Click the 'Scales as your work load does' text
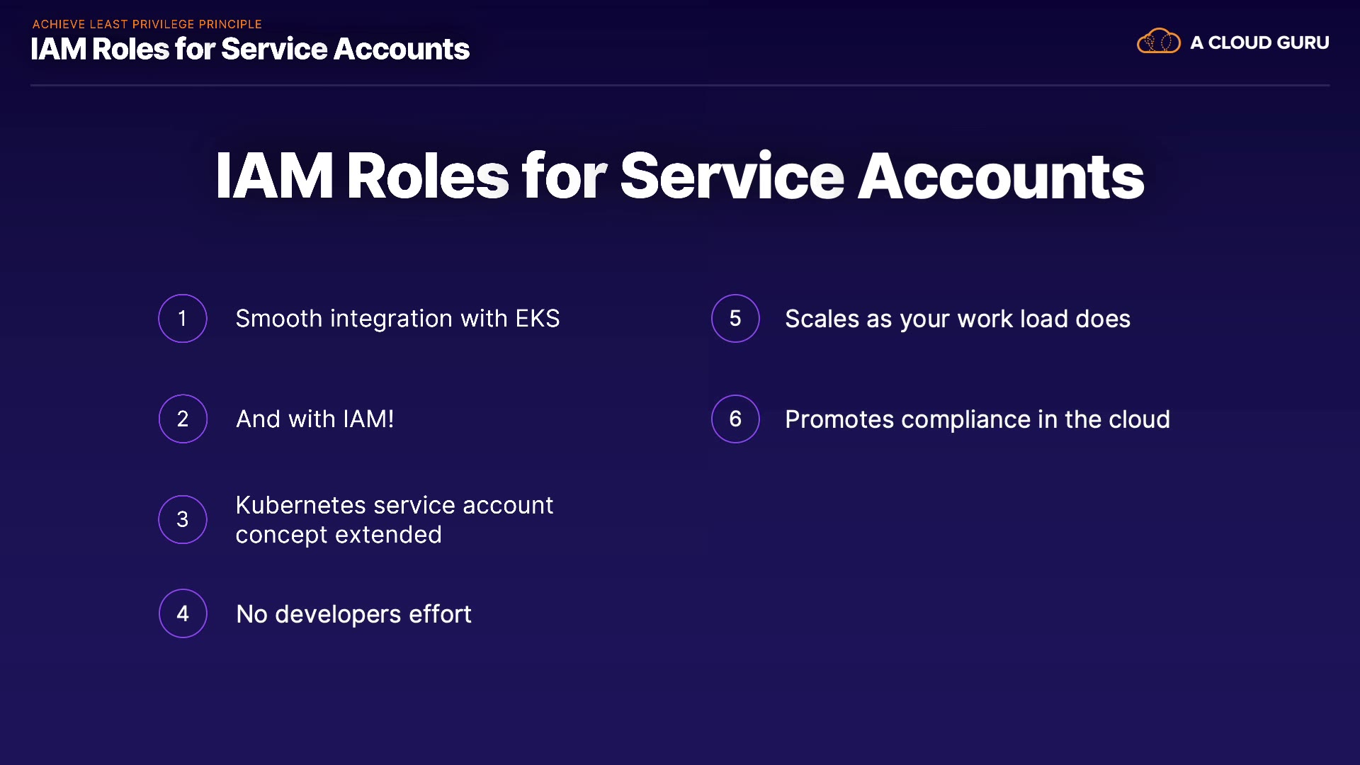Image resolution: width=1360 pixels, height=765 pixels. click(958, 319)
